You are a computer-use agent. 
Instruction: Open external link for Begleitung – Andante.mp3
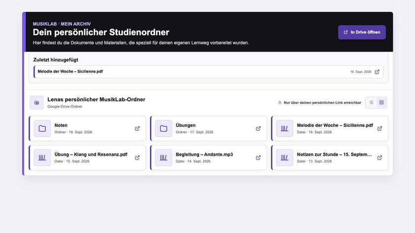coord(258,157)
